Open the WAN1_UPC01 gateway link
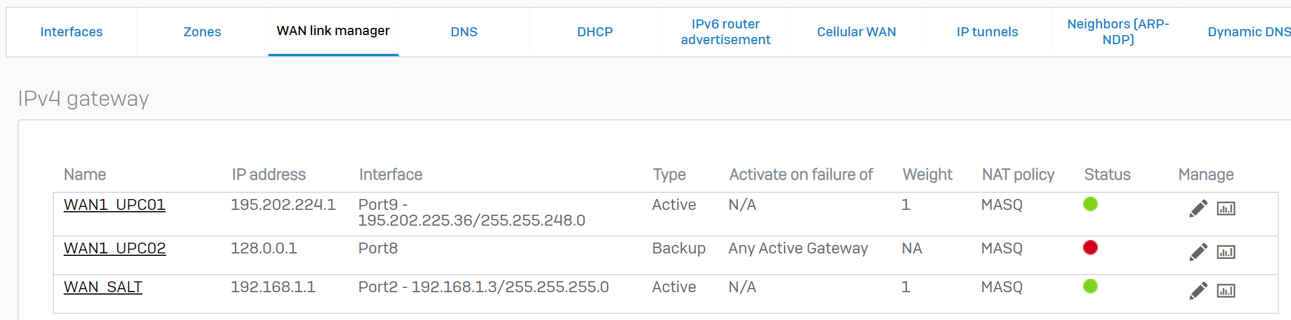Viewport: 1291px width, 320px height. coord(114,205)
